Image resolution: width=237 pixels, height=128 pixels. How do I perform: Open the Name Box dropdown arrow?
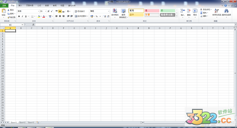click(x=22, y=25)
